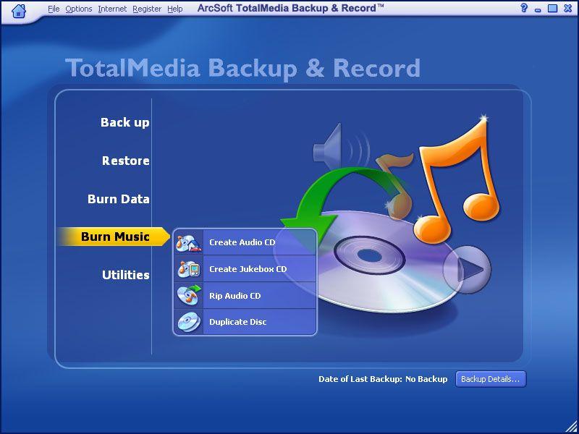Click the round play arrow button

[x=467, y=269]
